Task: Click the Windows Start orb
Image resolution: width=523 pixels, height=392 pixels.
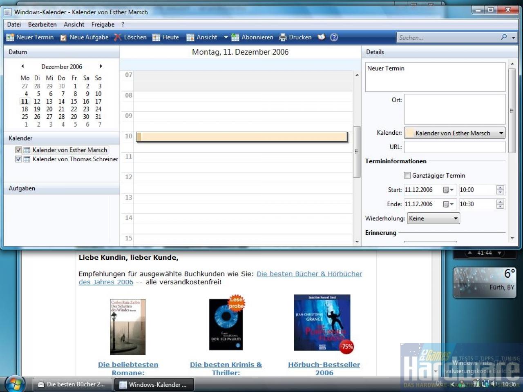Action: (15, 384)
